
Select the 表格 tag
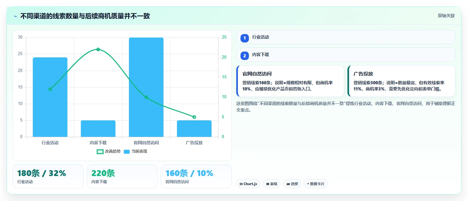click(x=272, y=184)
